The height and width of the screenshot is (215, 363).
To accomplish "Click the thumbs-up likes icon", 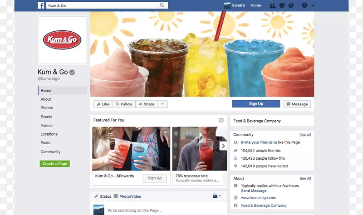I will [x=235, y=151].
